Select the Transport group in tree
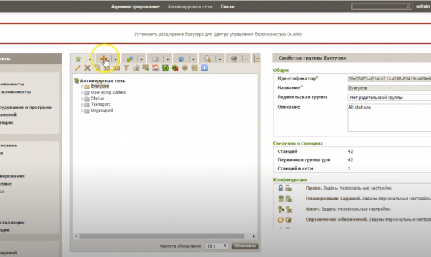 (100, 104)
